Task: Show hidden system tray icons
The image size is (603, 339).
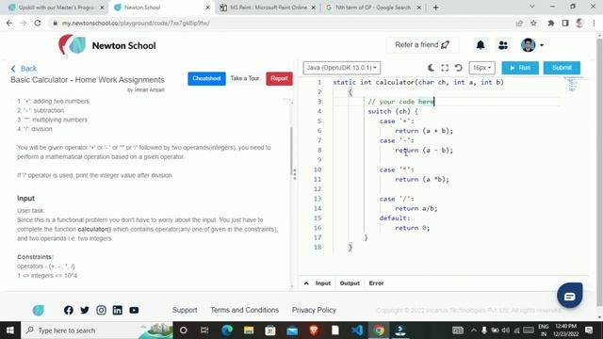Action: (x=474, y=331)
